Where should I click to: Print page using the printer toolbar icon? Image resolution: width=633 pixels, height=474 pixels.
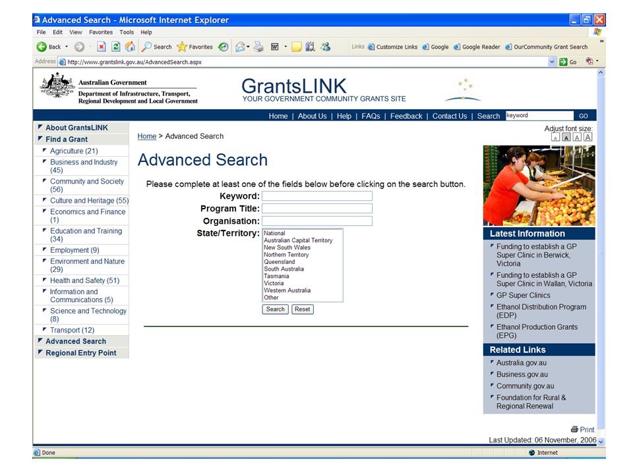258,47
